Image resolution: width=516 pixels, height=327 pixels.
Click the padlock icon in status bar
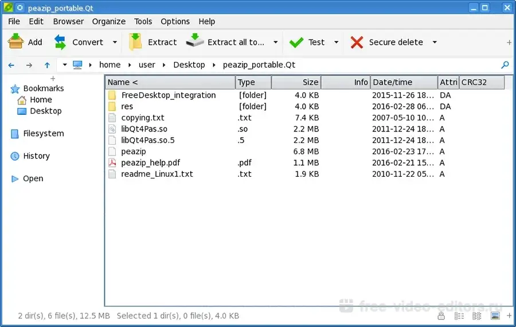(x=441, y=316)
